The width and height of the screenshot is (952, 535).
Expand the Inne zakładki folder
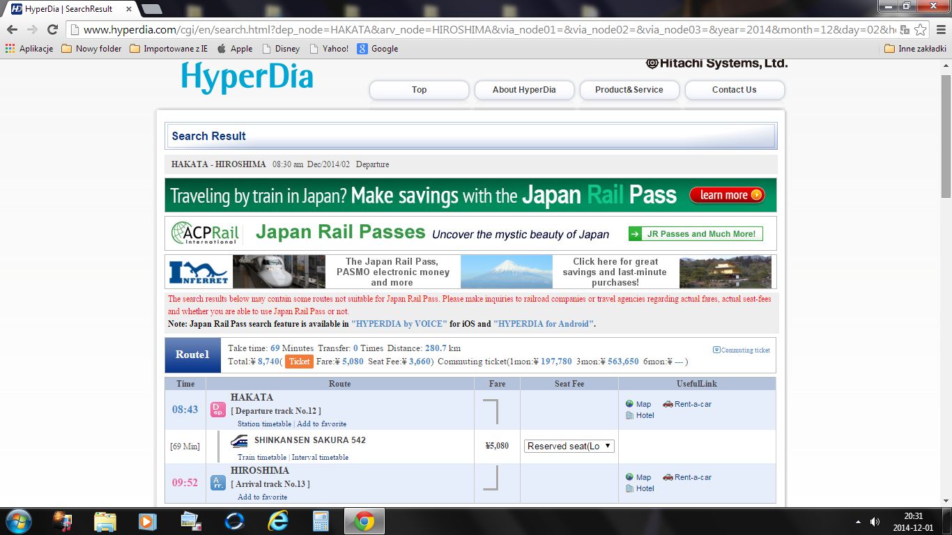[915, 49]
